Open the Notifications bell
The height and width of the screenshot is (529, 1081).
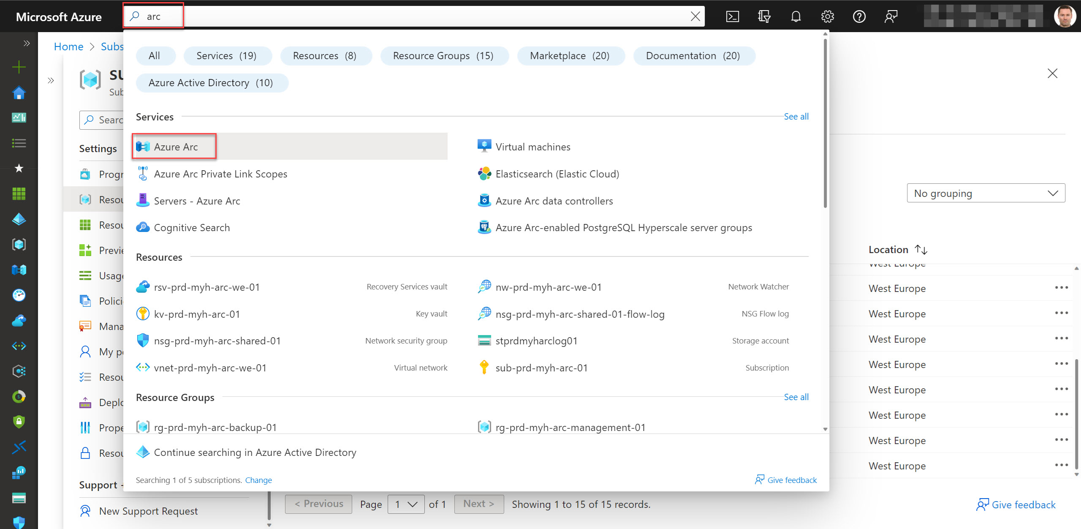coord(796,16)
